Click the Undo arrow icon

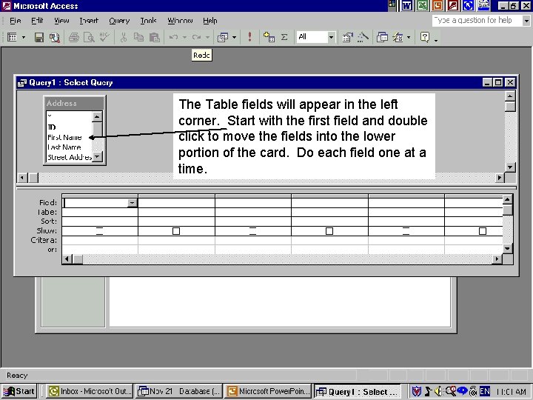coord(174,37)
